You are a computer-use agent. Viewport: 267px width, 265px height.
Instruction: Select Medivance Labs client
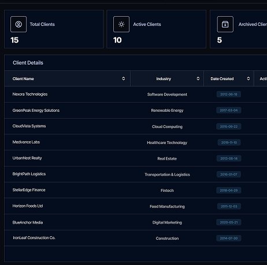click(26, 142)
